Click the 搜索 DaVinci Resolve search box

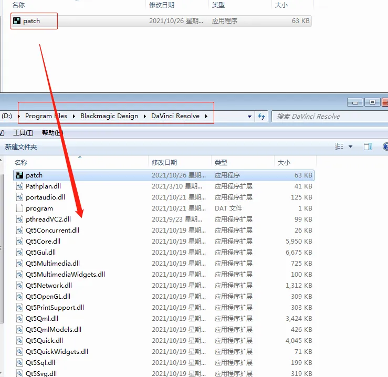(326, 116)
